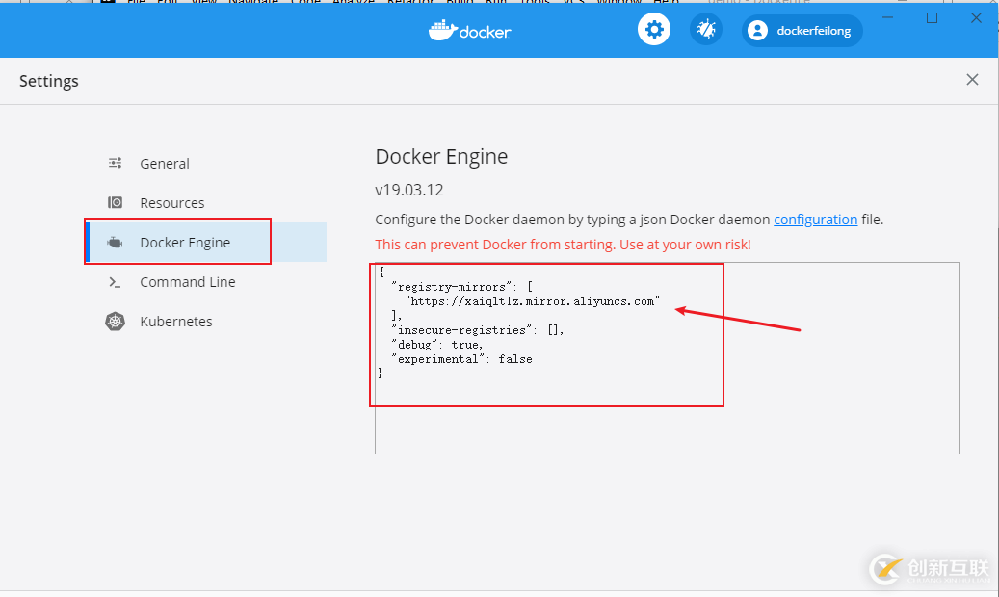
Task: Click the troubleshoot bug icon
Action: point(706,29)
